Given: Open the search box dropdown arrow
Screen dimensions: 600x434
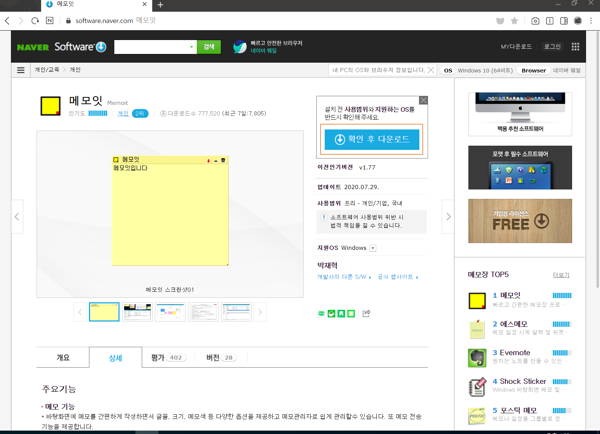Looking at the screenshot, I should click(192, 47).
